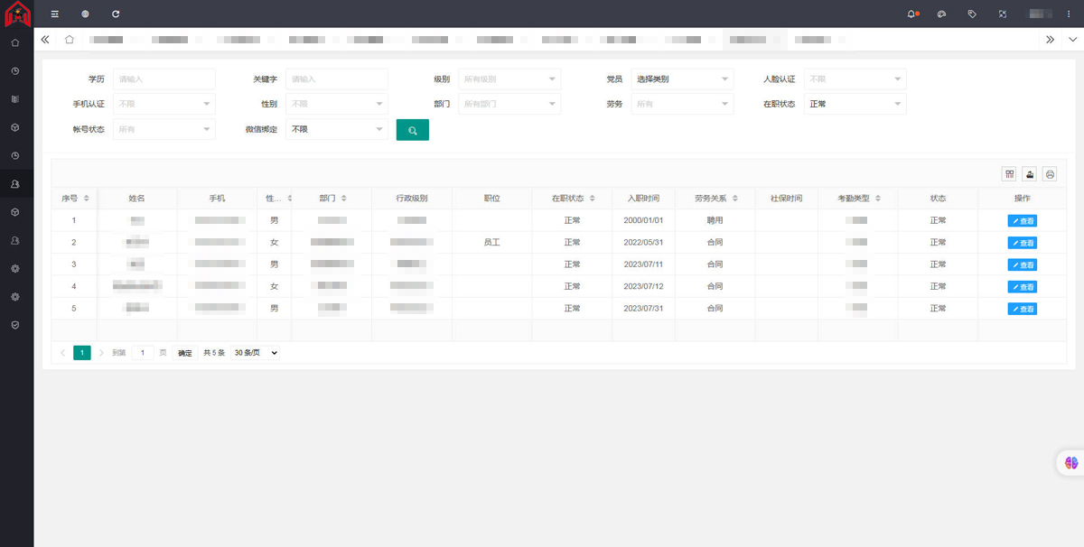
Task: Expand the 党员 选择类别 dropdown
Action: 682,79
